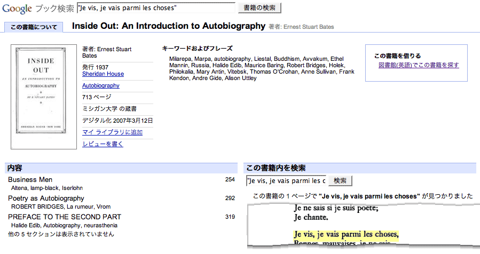Image resolution: width=480 pixels, height=254 pixels.
Task: Click レビューを書く link
Action: (103, 144)
